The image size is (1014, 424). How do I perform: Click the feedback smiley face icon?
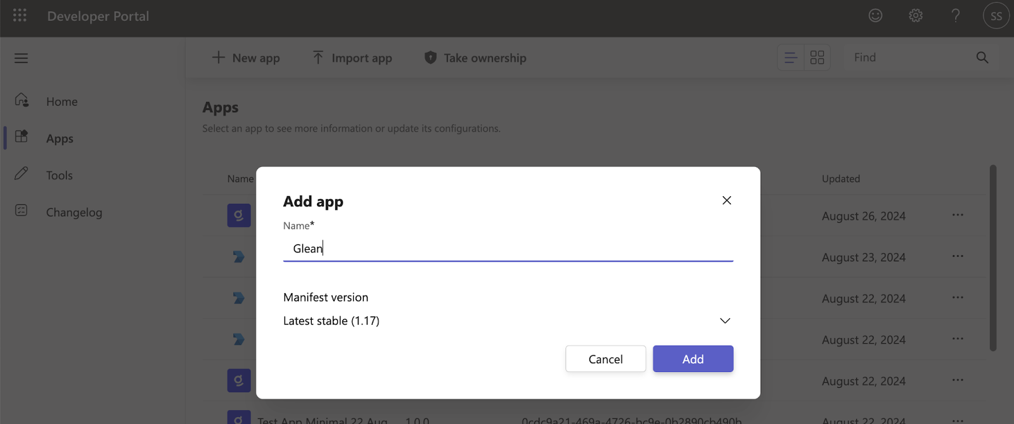[875, 16]
